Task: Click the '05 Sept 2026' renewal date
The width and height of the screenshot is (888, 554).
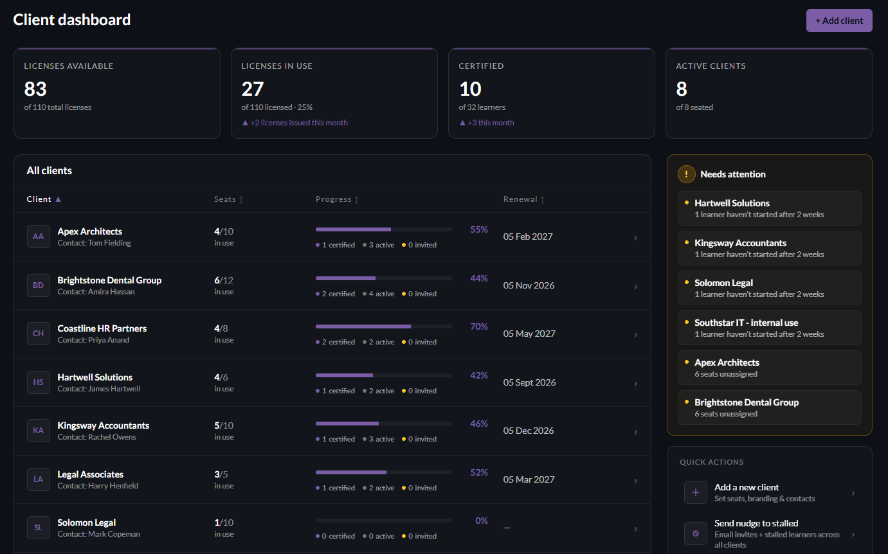Action: (x=530, y=382)
